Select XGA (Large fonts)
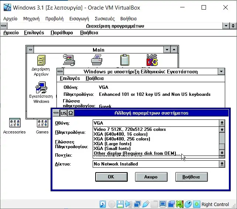237x209 pixels. (x=156, y=144)
